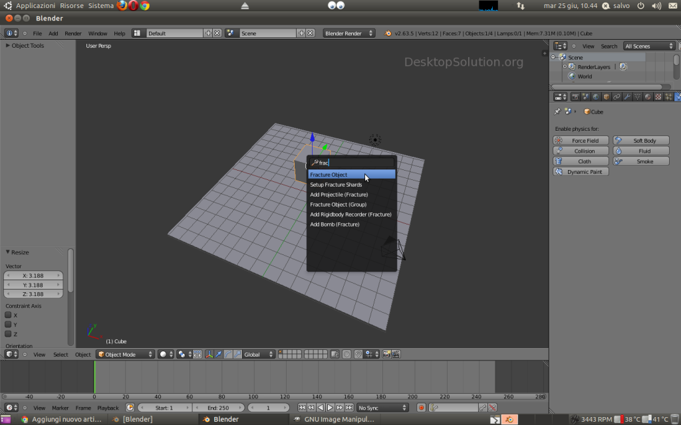
Task: Open the Render menu in top bar
Action: click(x=72, y=33)
